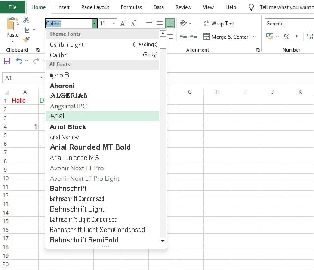
Task: Choose Aharoni font
Action: 102,86
